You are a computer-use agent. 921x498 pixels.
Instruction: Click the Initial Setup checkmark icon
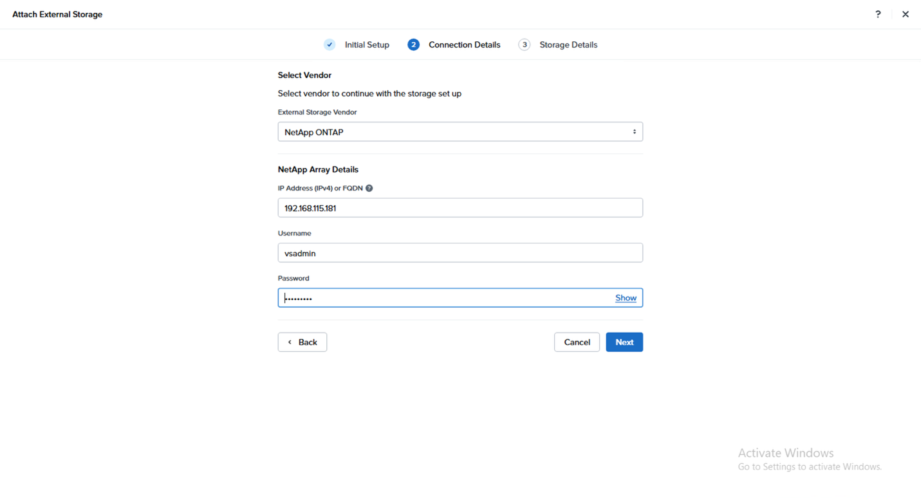point(330,44)
